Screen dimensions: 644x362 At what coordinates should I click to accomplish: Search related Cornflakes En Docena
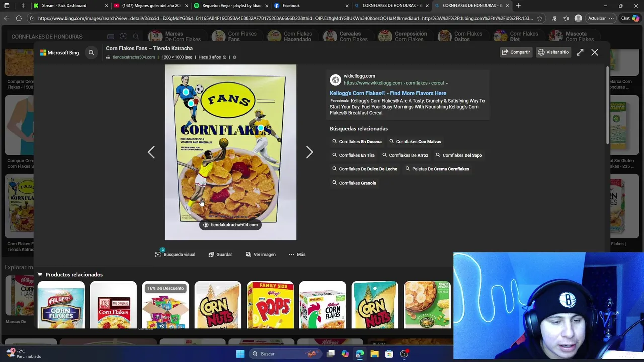click(357, 142)
